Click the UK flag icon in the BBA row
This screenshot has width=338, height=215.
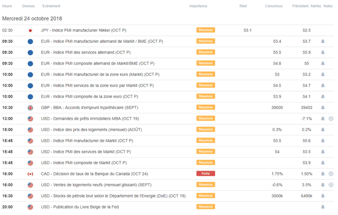(x=30, y=108)
